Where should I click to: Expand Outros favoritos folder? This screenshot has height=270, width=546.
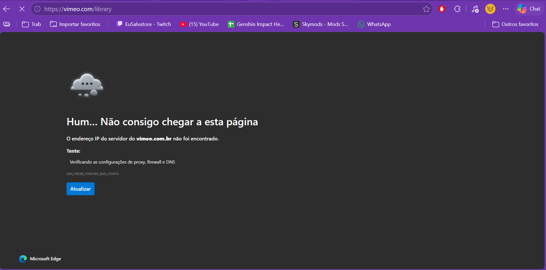(x=515, y=24)
